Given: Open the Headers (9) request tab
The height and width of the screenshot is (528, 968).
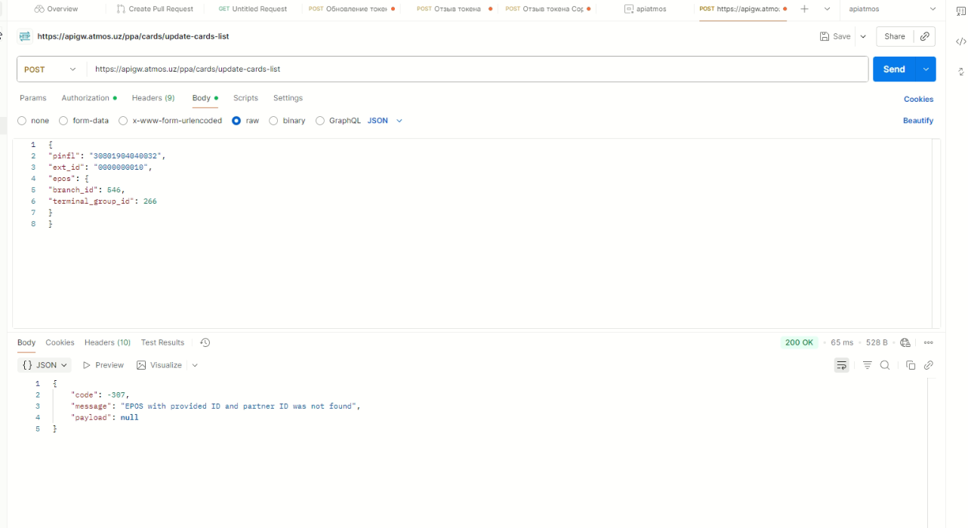Looking at the screenshot, I should pos(153,98).
